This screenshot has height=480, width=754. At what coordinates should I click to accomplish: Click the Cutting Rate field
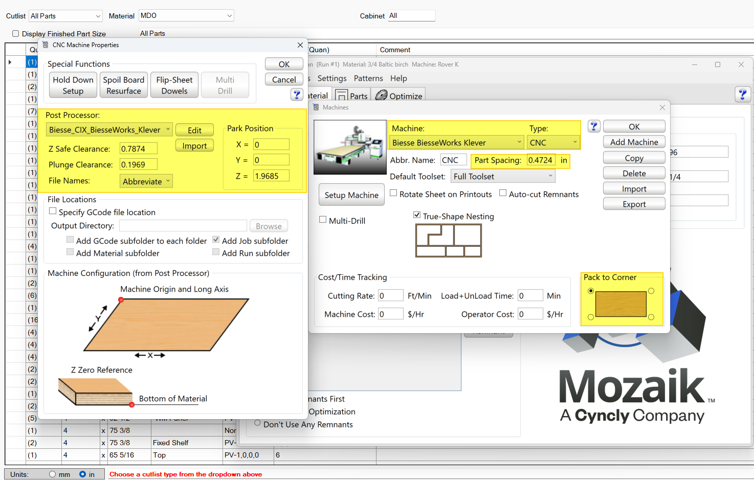[391, 295]
